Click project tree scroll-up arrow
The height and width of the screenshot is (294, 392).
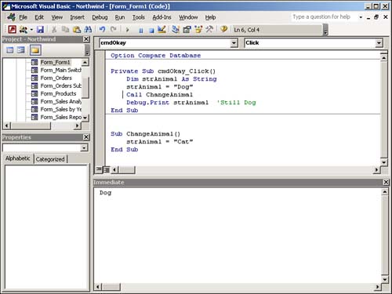tap(85, 63)
